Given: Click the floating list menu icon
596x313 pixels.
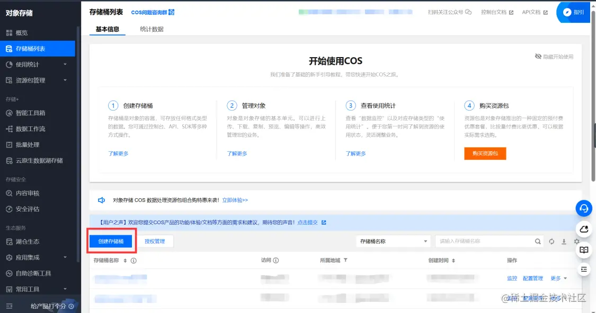Looking at the screenshot, I should pyautogui.click(x=584, y=270).
